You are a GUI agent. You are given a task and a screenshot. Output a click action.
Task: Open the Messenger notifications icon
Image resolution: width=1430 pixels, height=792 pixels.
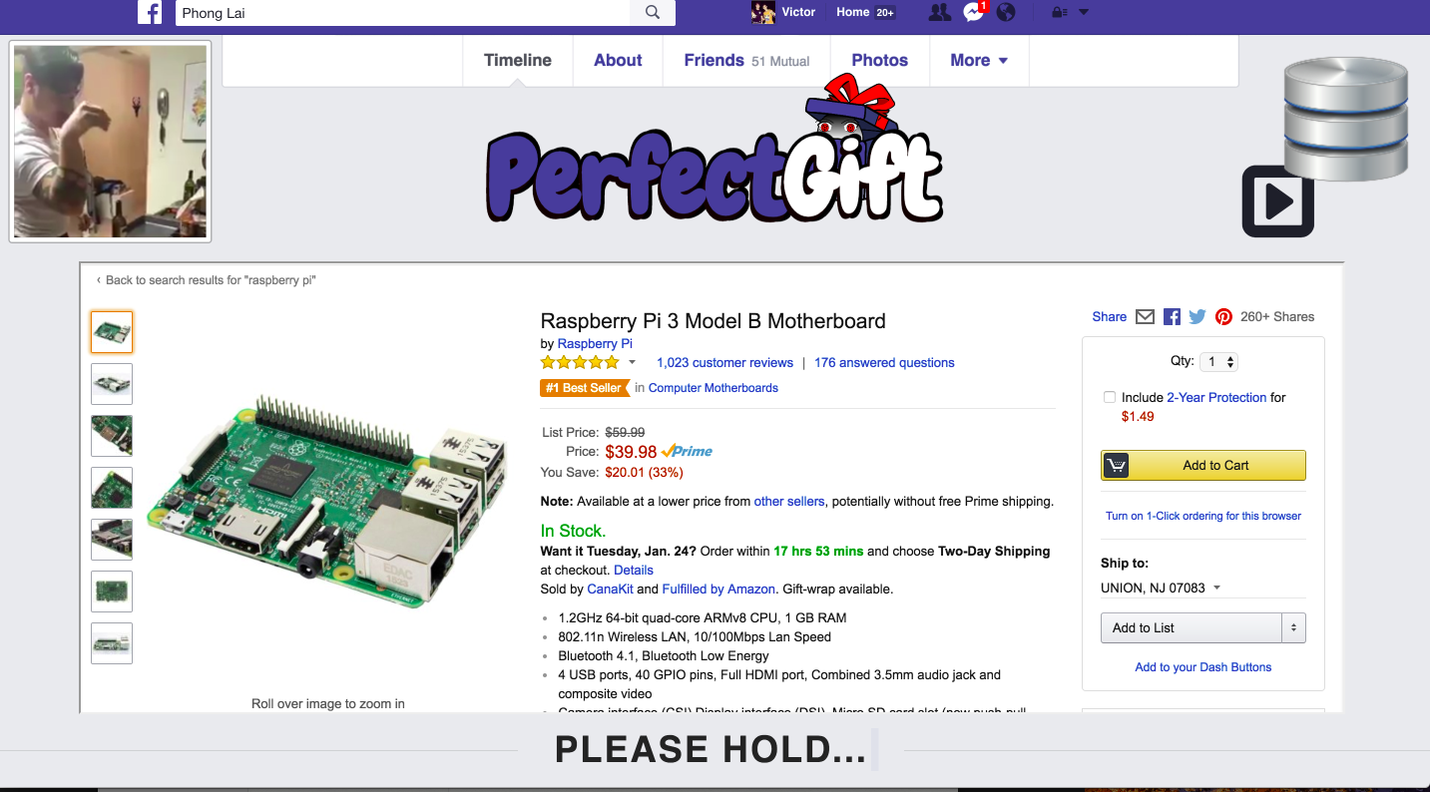pyautogui.click(x=974, y=12)
